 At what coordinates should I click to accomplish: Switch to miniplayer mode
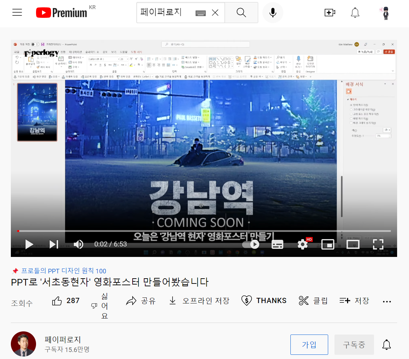[327, 244]
